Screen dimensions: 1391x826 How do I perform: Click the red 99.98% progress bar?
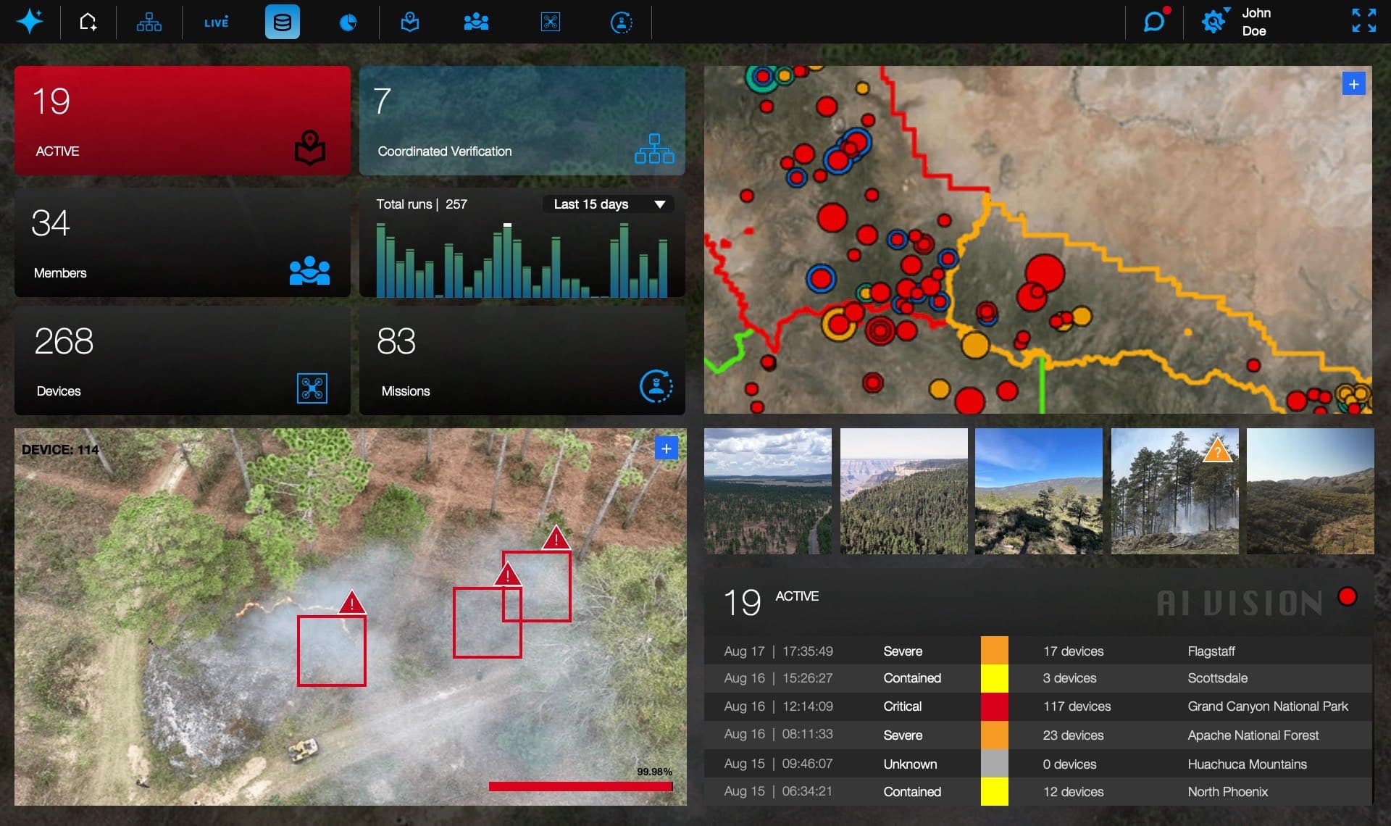580,785
